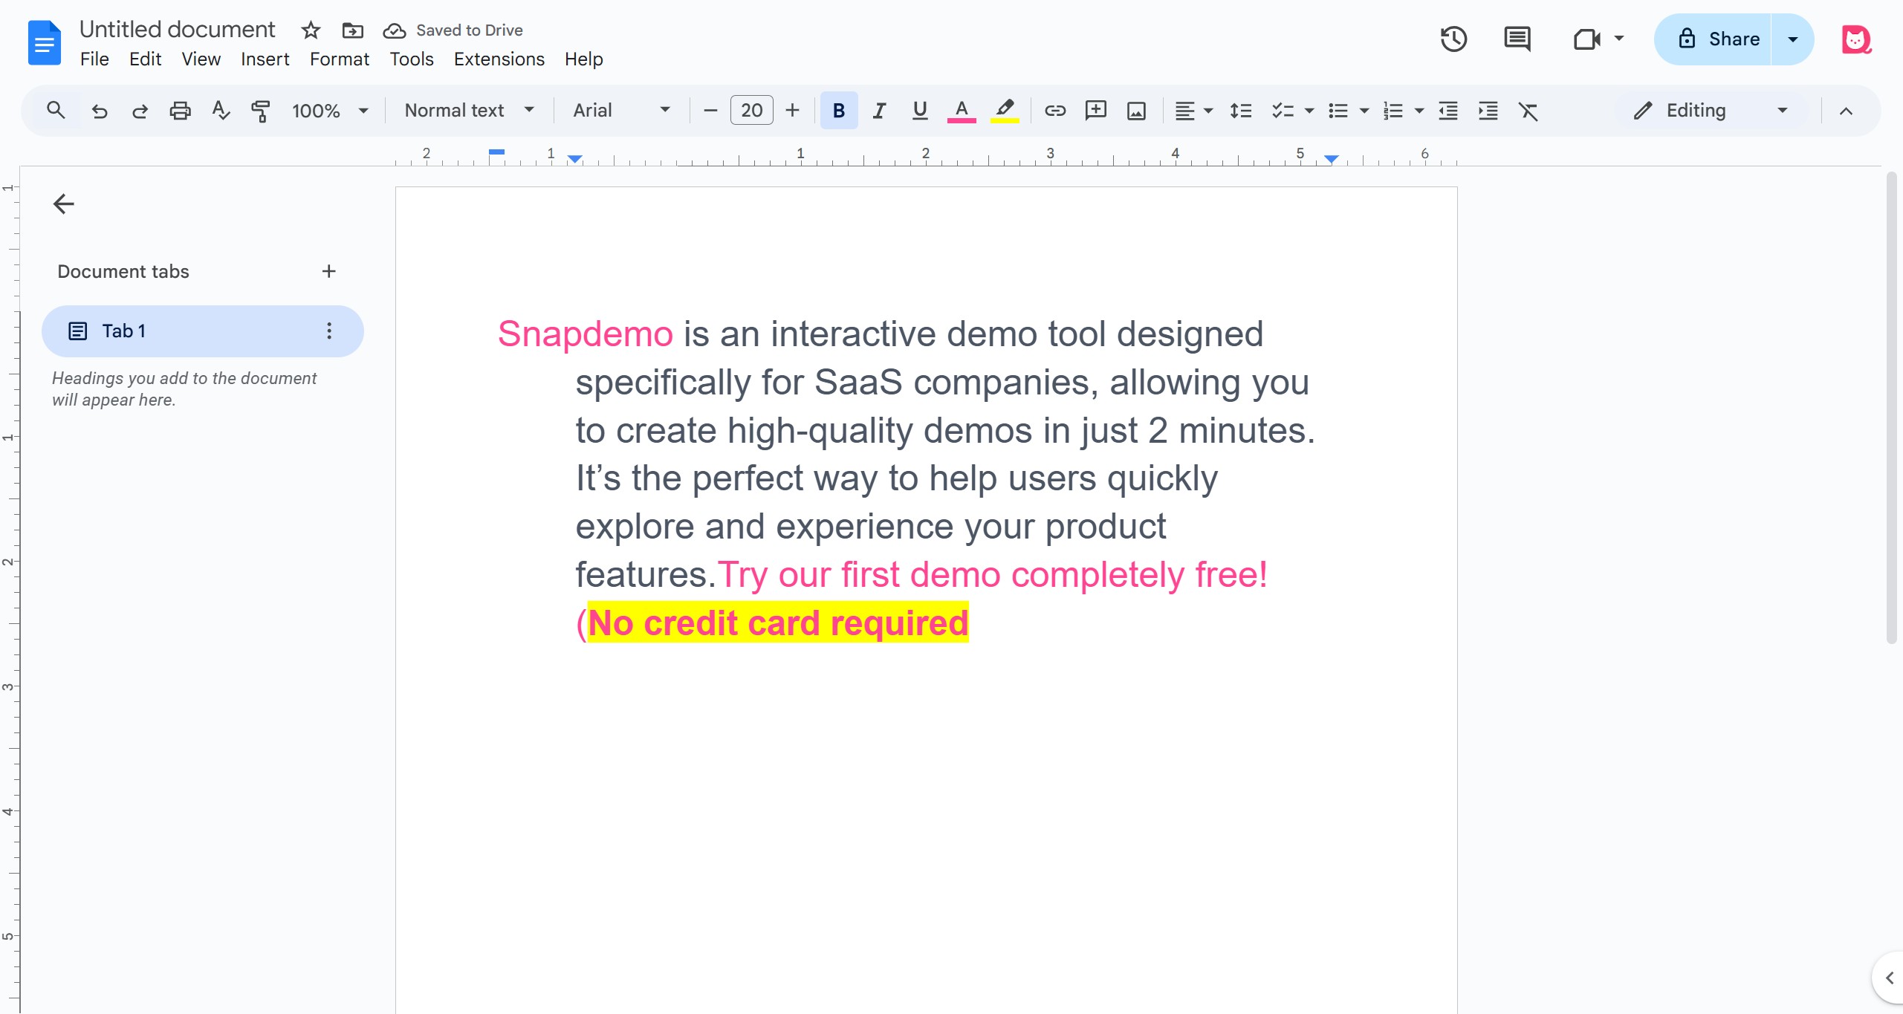Screen dimensions: 1903x1014
Task: Add a new document tab
Action: coord(328,271)
